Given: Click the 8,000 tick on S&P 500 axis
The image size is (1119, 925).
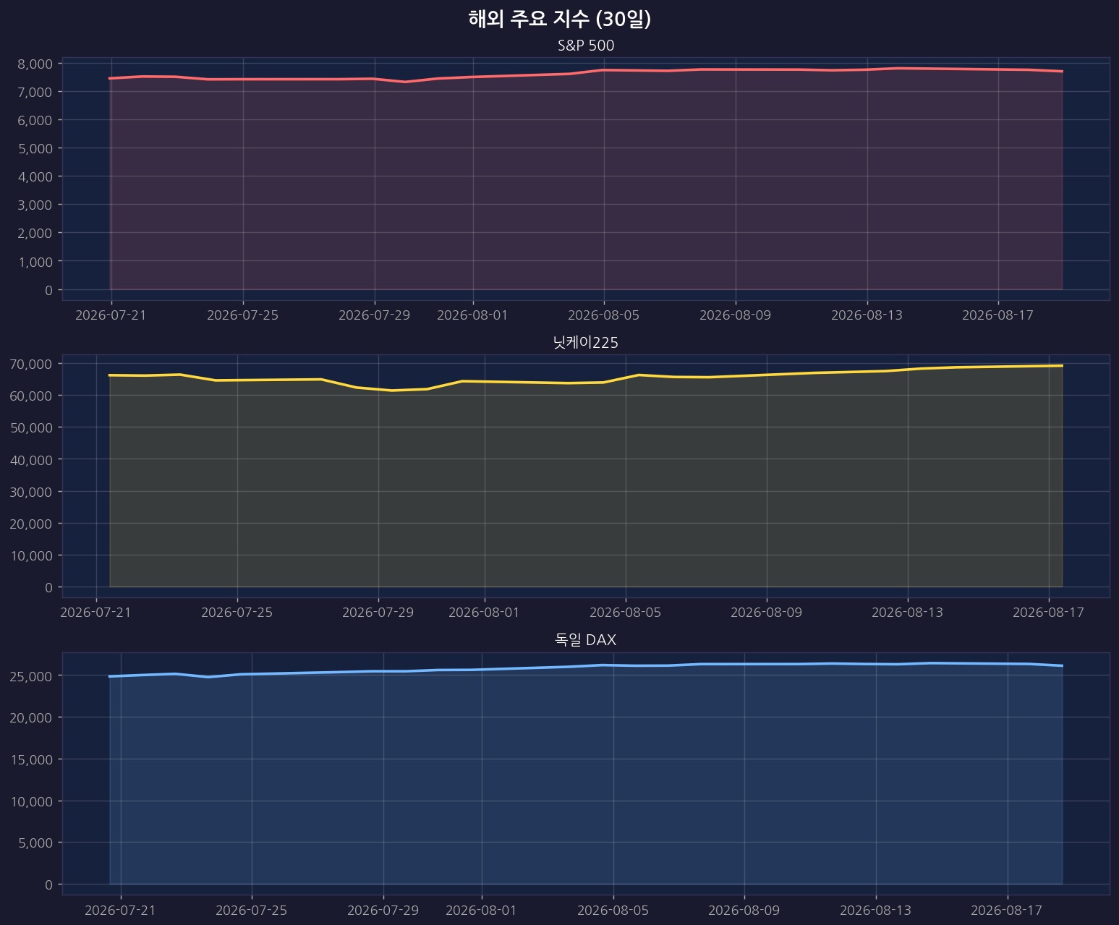Looking at the screenshot, I should [x=36, y=64].
